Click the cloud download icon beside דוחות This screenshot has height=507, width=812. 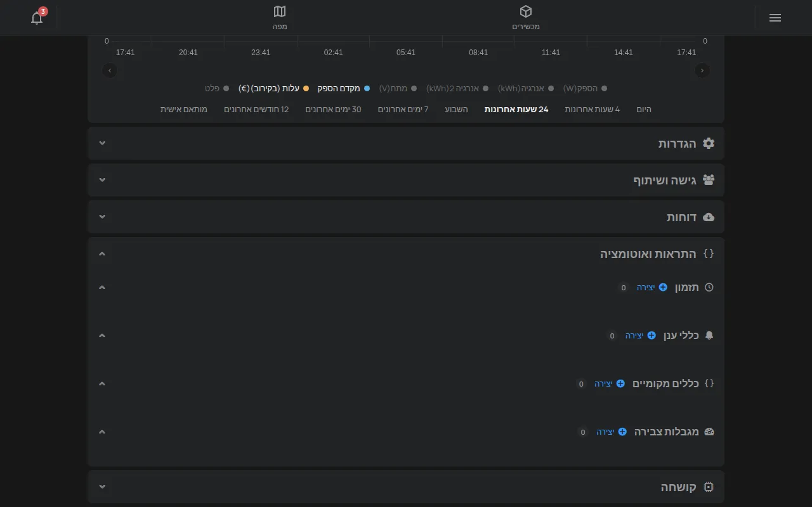tap(709, 217)
